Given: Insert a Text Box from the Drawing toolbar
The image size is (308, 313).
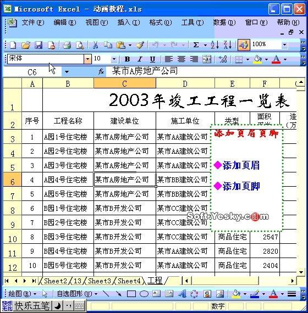Looking at the screenshot, I should 157,294.
